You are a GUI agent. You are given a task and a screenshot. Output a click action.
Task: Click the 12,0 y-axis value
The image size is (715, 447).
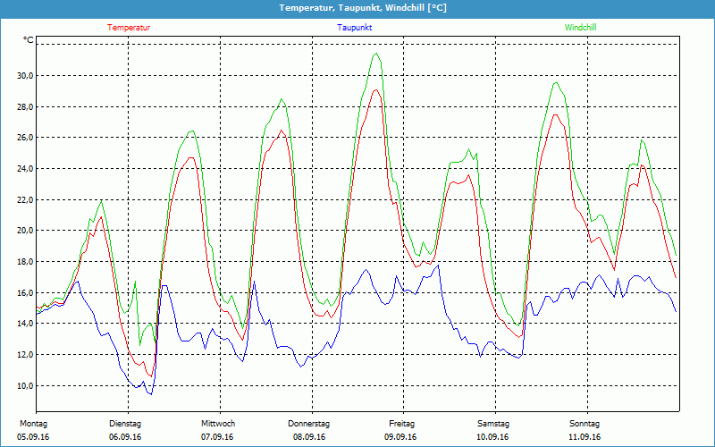tap(25, 355)
